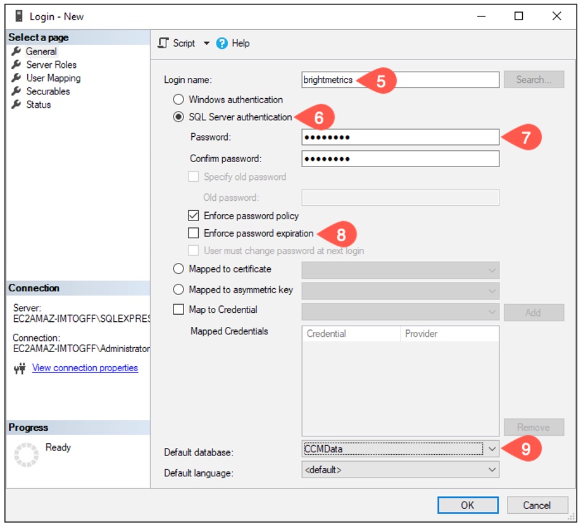Check the Map to Credential box

click(178, 310)
